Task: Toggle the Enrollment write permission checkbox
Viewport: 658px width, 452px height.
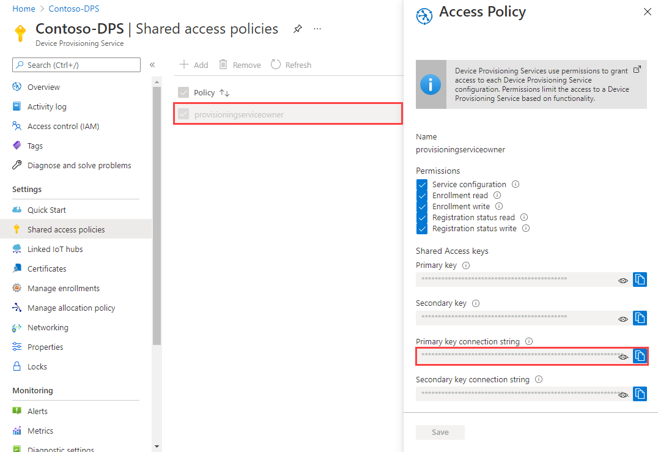Action: coord(422,207)
